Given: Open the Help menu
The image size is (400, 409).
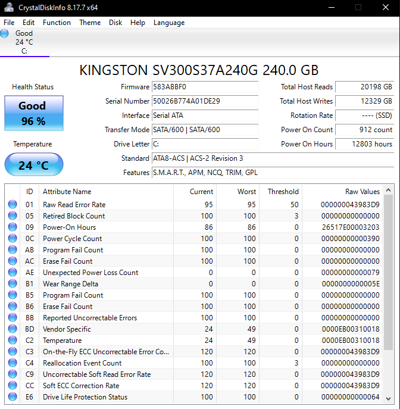Looking at the screenshot, I should (x=137, y=23).
